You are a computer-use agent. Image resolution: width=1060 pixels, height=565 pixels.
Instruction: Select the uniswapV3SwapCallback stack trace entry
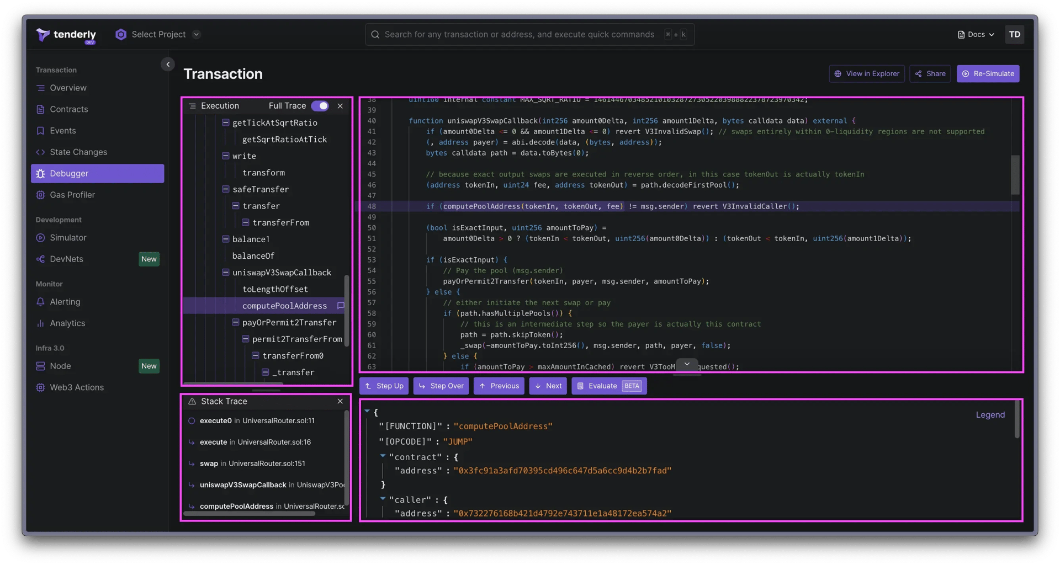(x=266, y=485)
